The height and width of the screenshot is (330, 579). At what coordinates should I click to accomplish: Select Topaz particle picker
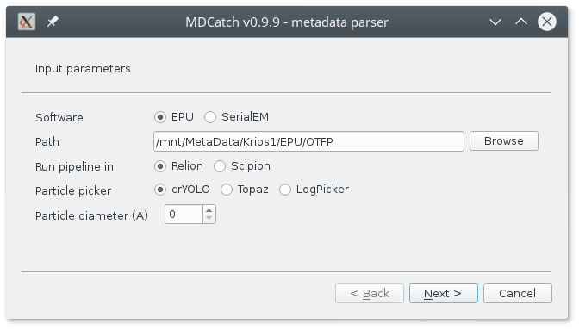245,190
